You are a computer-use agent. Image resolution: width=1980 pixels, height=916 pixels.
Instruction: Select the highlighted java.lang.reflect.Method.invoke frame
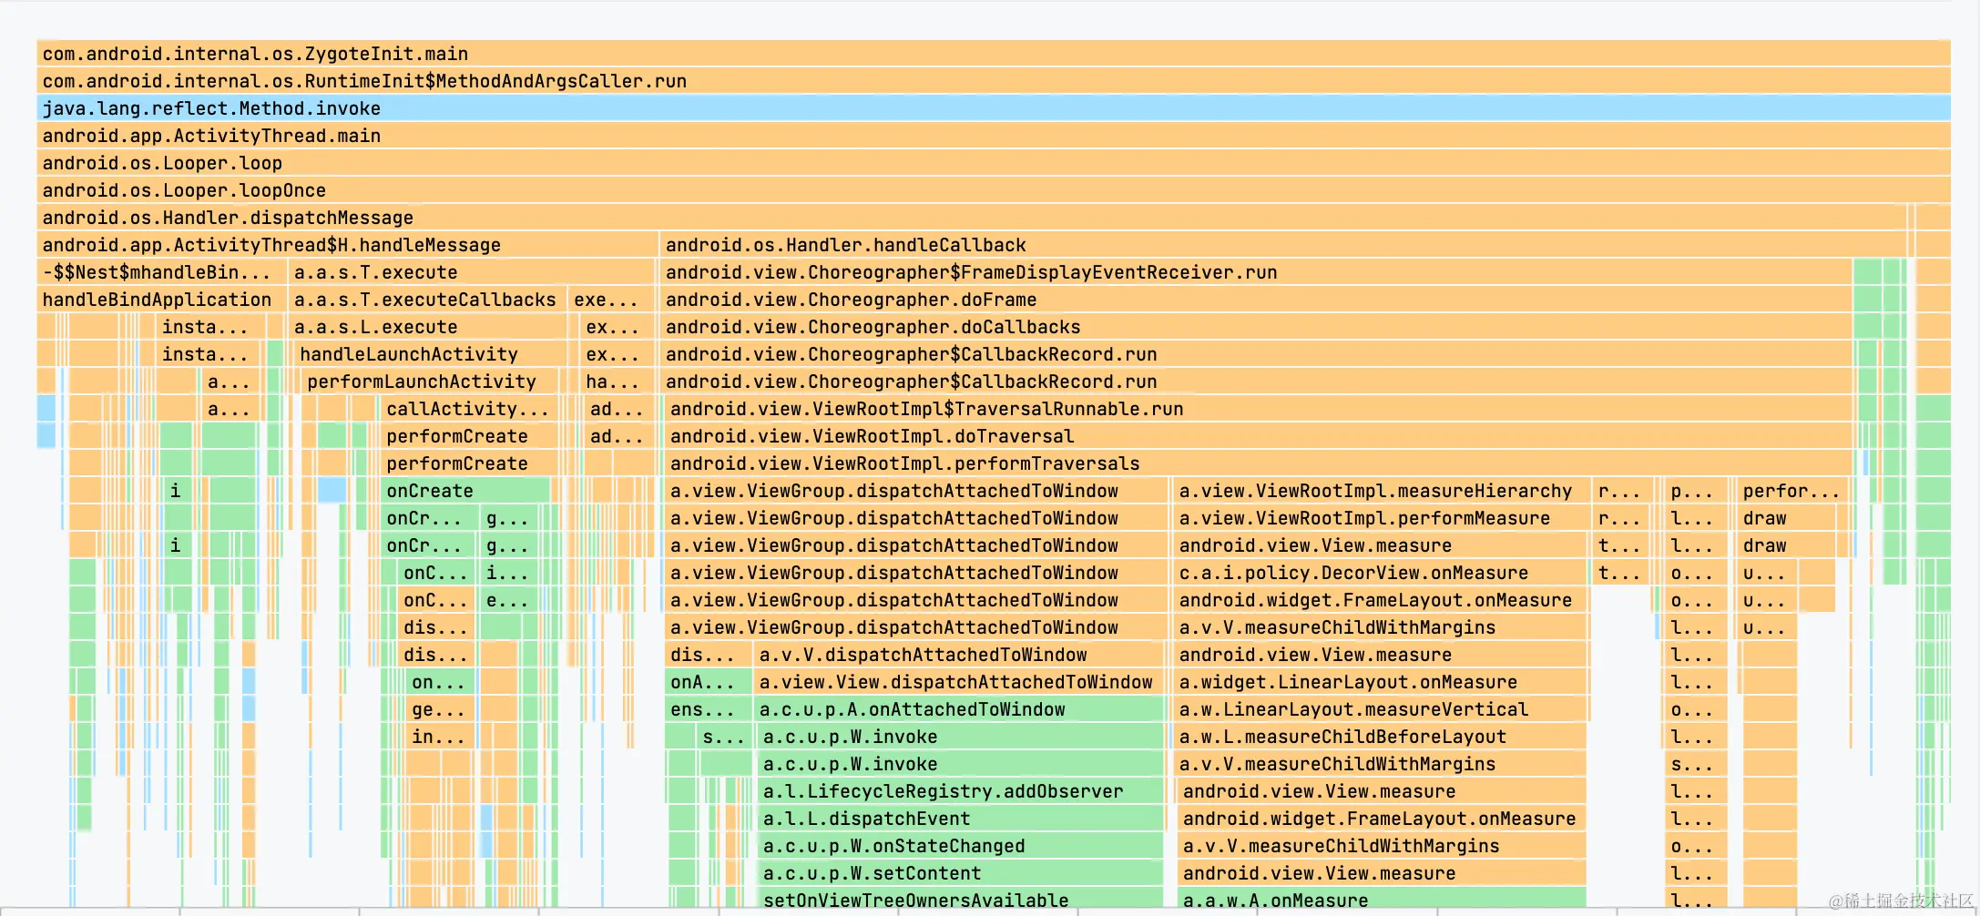pos(994,108)
